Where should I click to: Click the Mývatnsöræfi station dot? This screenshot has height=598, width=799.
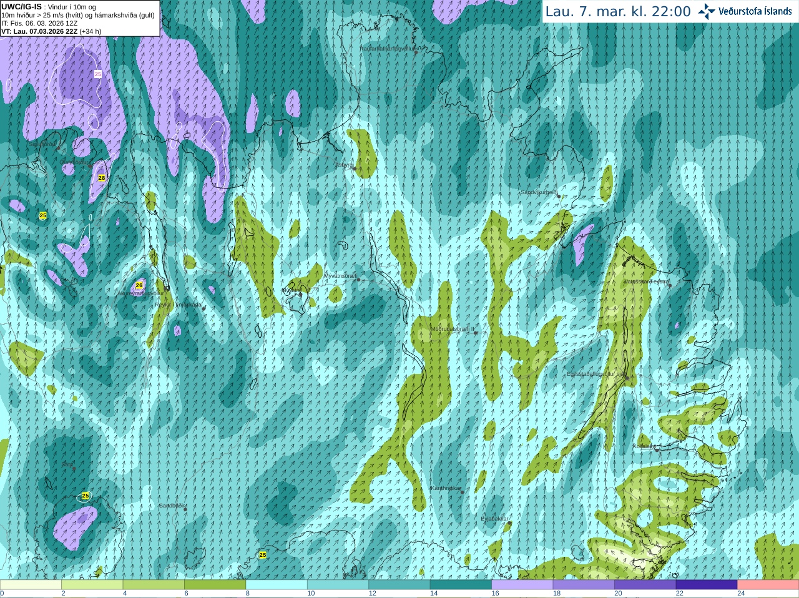click(358, 279)
